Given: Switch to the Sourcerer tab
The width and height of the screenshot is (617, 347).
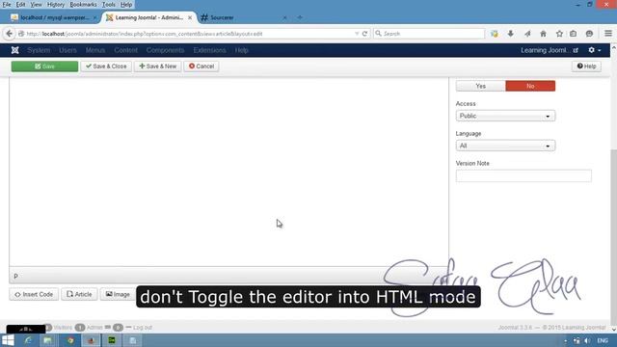Looking at the screenshot, I should point(222,17).
